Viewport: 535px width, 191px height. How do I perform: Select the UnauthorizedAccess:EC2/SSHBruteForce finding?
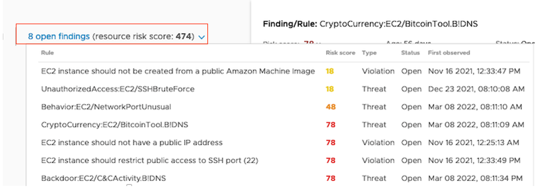[x=118, y=89]
